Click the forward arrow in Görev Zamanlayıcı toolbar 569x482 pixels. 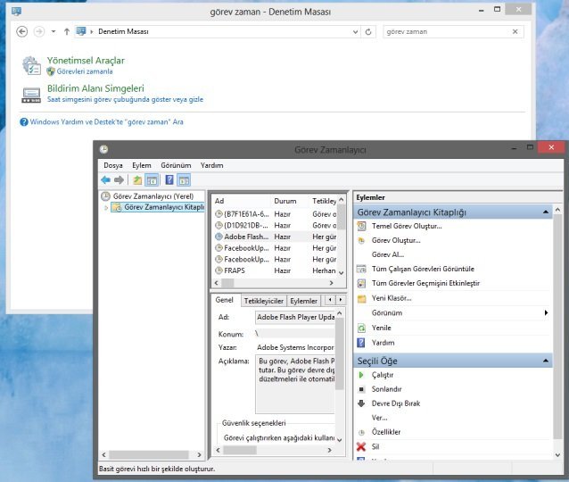[x=119, y=179]
